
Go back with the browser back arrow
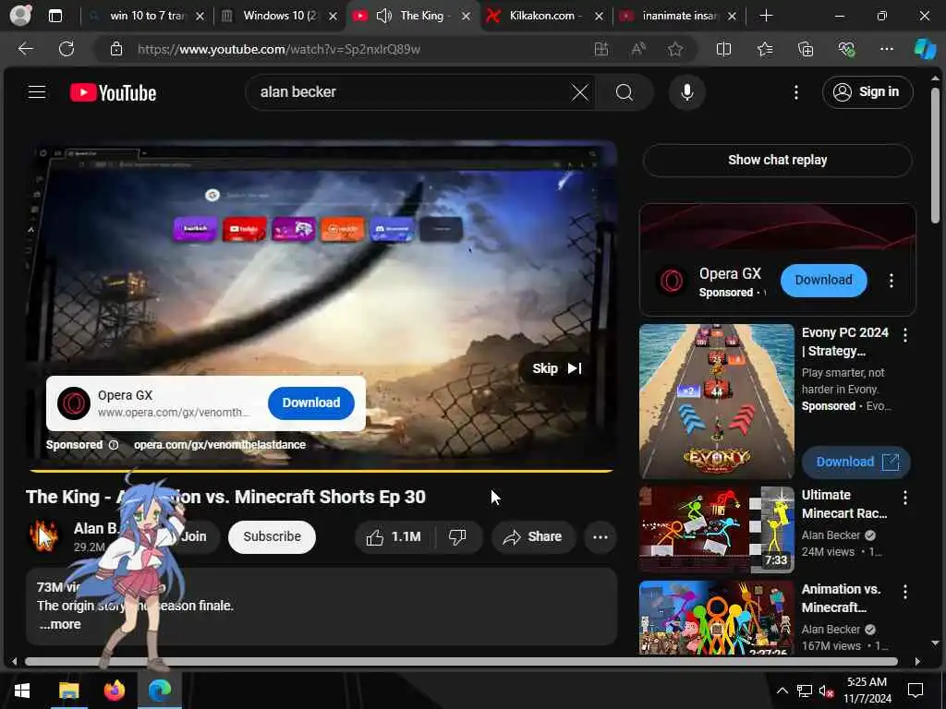tap(25, 49)
